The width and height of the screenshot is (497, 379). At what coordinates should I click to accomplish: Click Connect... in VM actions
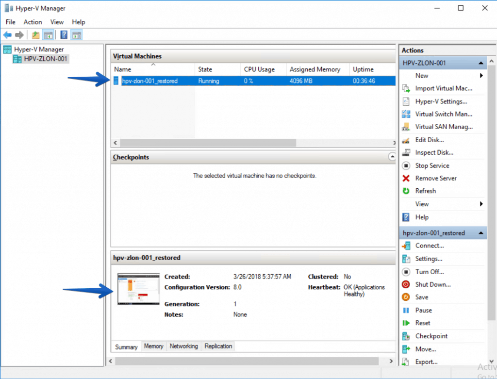tap(430, 246)
